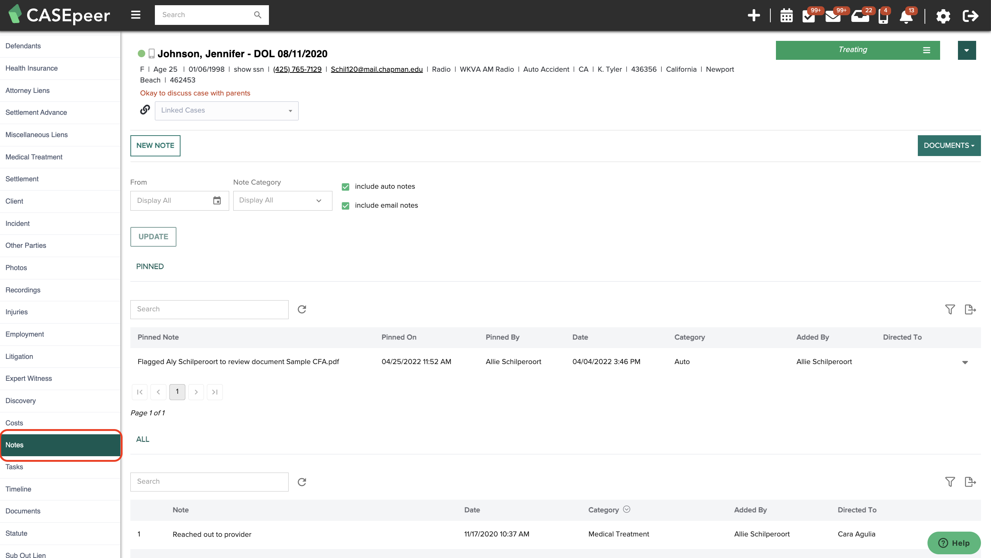Open the calendar icon in top bar
This screenshot has width=991, height=558.
click(x=786, y=16)
